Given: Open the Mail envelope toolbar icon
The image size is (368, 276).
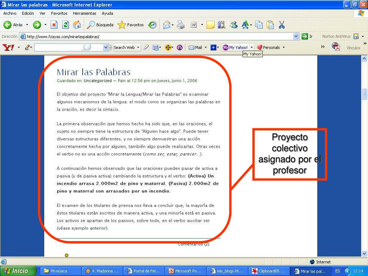Looking at the screenshot, I should coord(166,25).
